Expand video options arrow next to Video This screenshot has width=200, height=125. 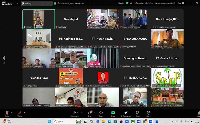coord(24,113)
